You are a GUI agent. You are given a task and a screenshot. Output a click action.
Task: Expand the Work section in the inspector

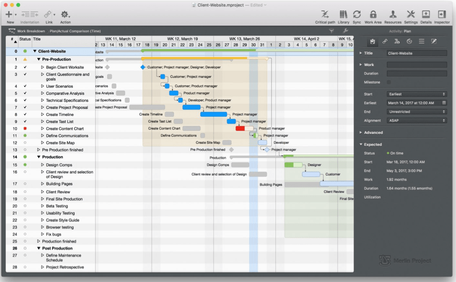361,65
